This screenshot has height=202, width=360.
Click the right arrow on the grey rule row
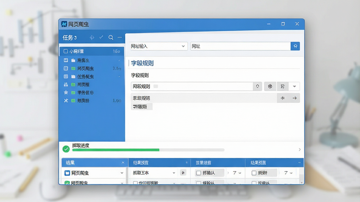294,98
